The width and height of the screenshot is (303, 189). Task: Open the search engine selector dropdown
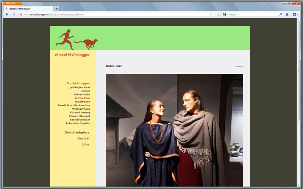pos(225,14)
